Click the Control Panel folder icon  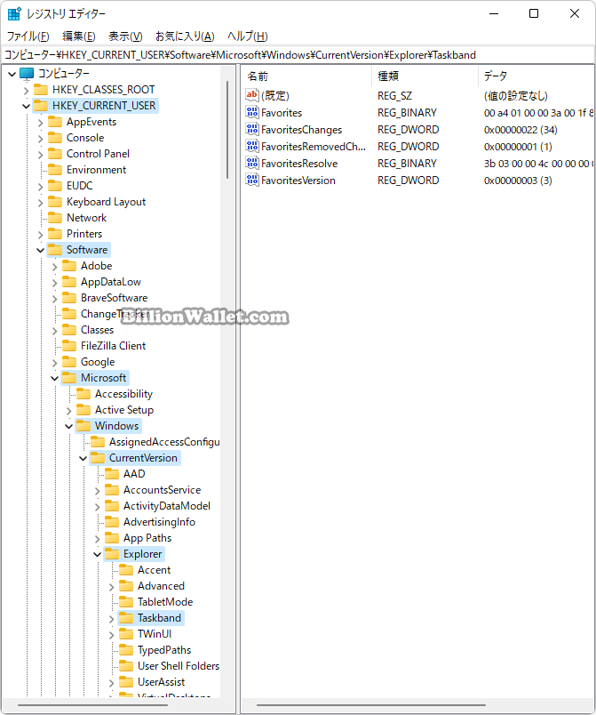pyautogui.click(x=55, y=154)
